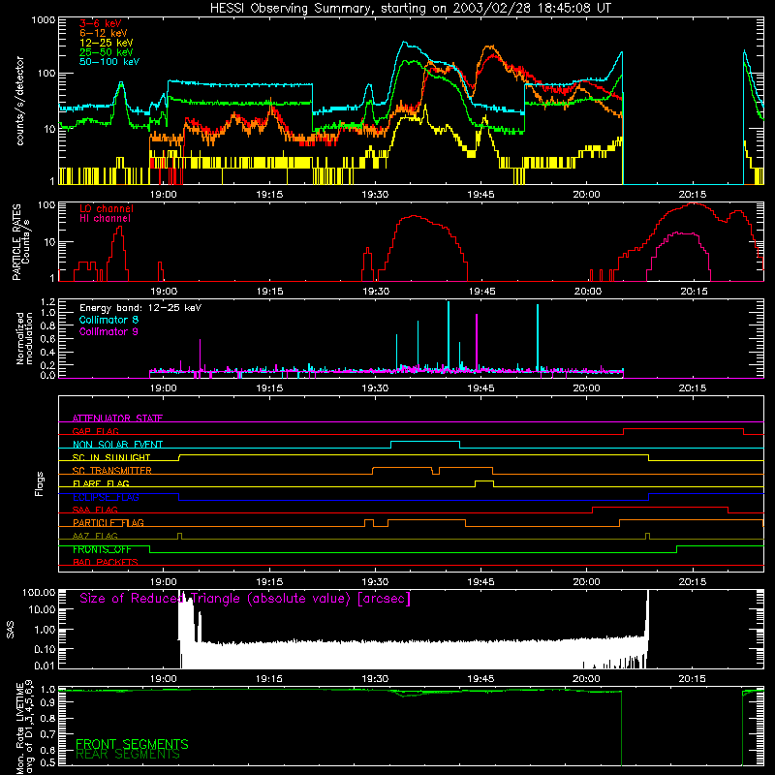This screenshot has width=775, height=775.
Task: Click the Energy band: 12-25 keV label
Action: click(x=140, y=308)
